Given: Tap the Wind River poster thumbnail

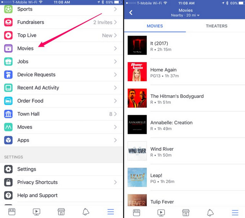Looking at the screenshot, I should click(x=137, y=151).
